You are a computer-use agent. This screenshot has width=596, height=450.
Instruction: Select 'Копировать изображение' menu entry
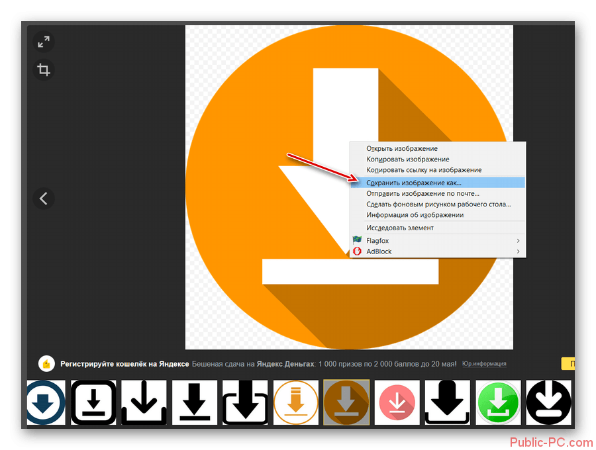(x=407, y=159)
